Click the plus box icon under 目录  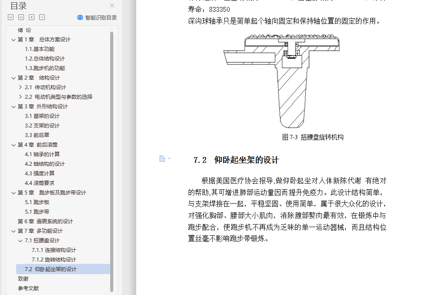[31, 17]
